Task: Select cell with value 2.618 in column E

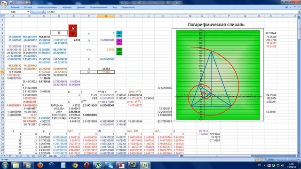Action: (74, 40)
